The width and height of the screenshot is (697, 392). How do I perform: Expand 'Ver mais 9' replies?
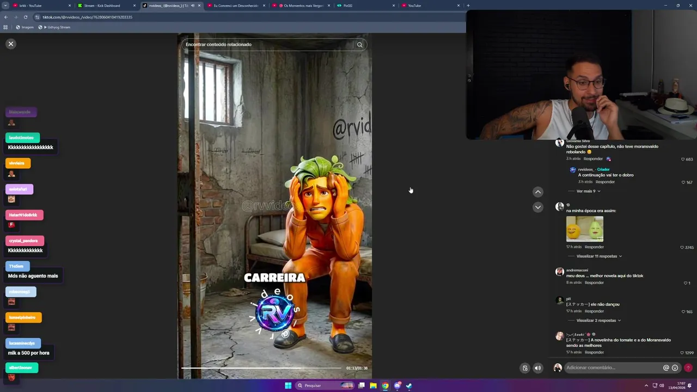(x=588, y=191)
